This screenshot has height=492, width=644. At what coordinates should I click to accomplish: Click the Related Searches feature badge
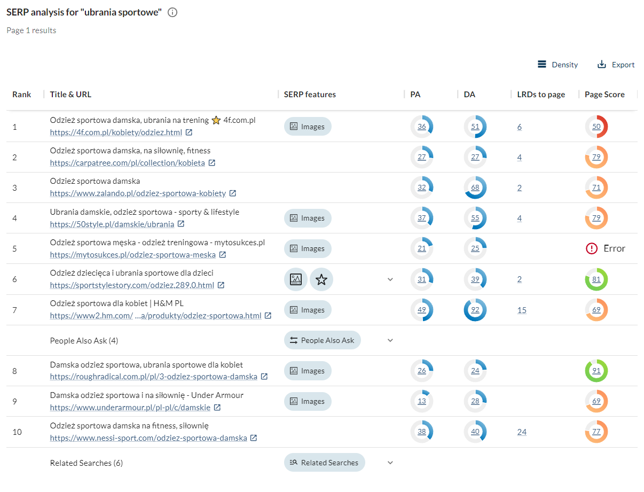pos(325,463)
